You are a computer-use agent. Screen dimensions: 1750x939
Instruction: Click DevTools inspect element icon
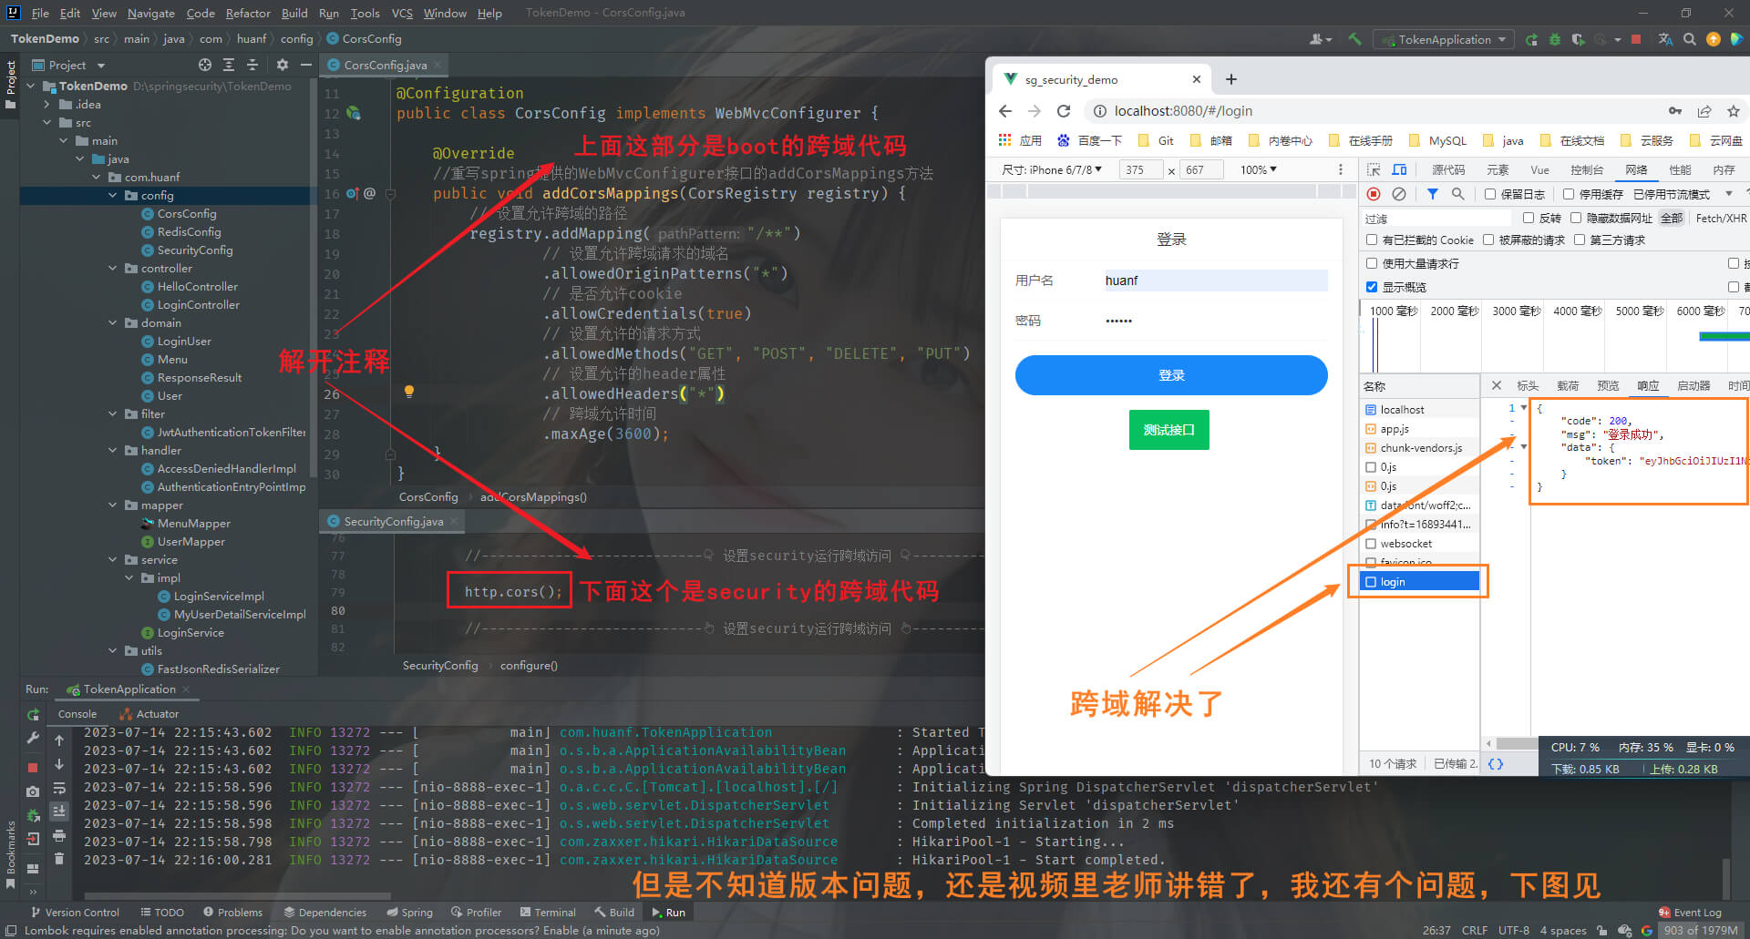(x=1374, y=169)
